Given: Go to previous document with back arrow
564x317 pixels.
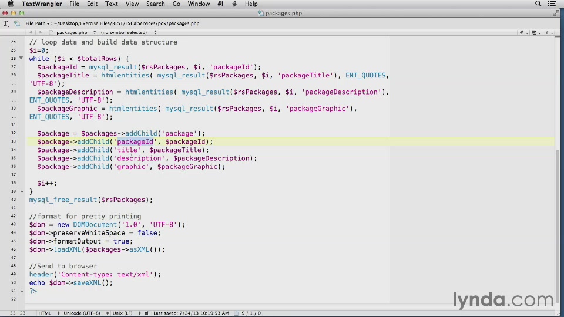Looking at the screenshot, I should pyautogui.click(x=31, y=32).
